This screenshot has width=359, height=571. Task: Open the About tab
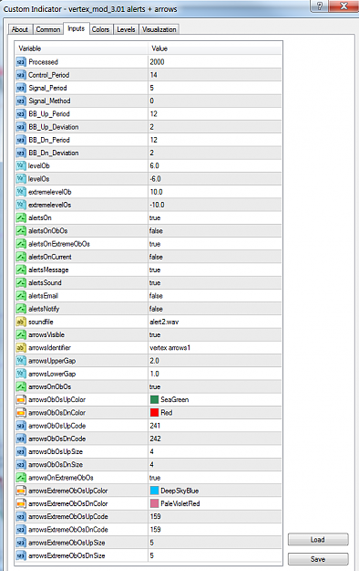[20, 29]
